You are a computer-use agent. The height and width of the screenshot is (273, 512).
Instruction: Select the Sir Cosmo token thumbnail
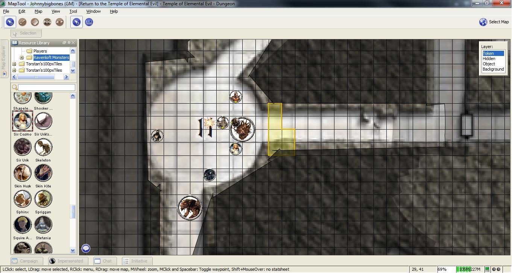coord(23,121)
